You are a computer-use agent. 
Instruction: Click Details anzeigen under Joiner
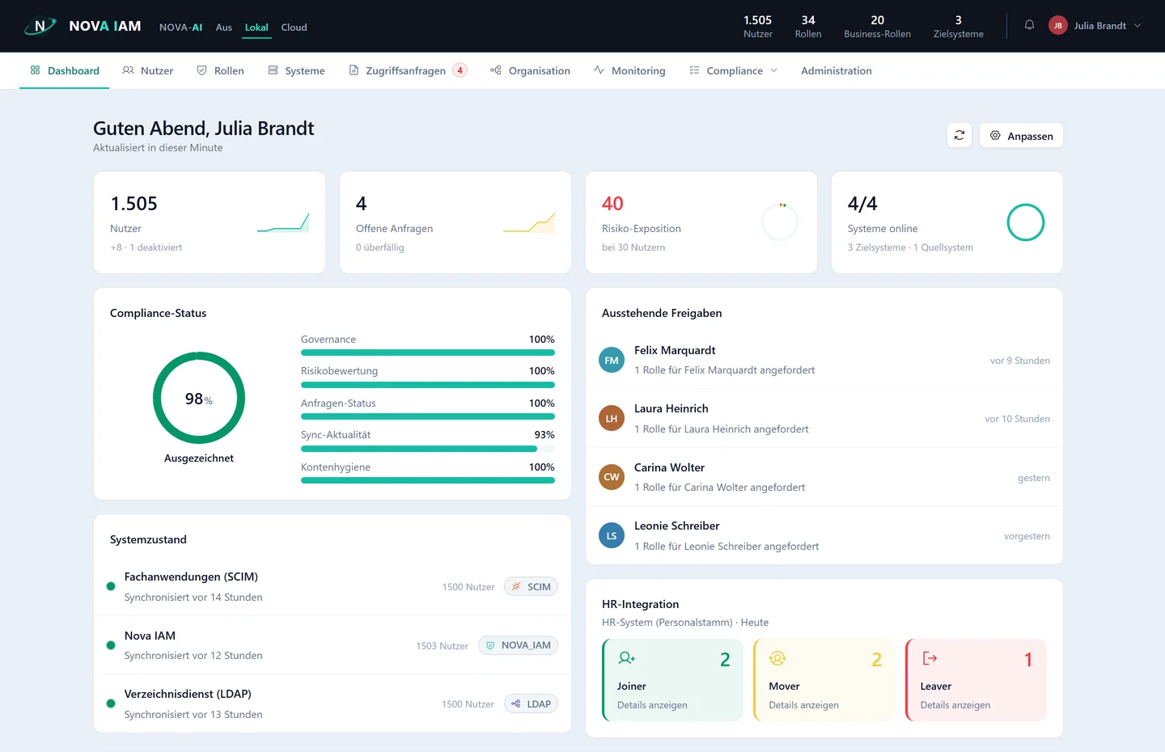click(x=652, y=705)
